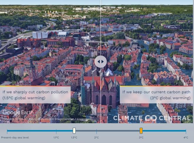The height and width of the screenshot is (143, 194).
Task: Click the 4°C end of the slider track
Action: [186, 131]
